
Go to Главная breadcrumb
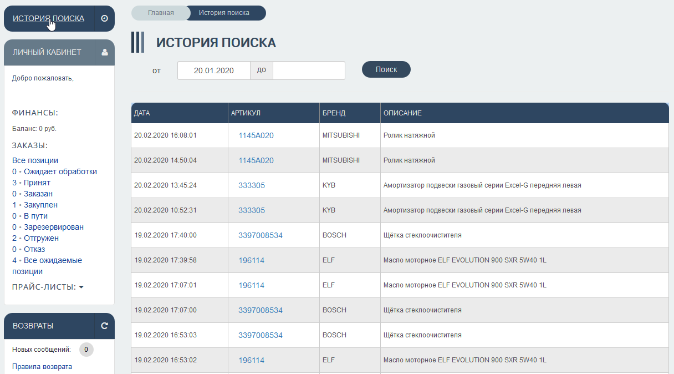(161, 13)
